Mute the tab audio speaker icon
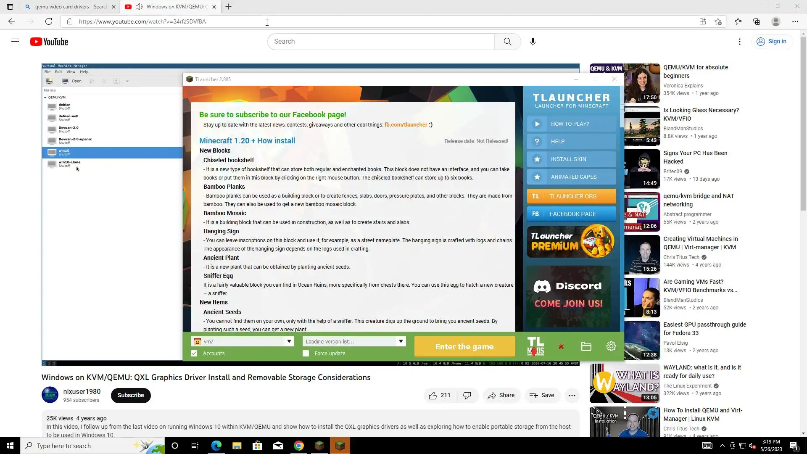 tap(139, 7)
